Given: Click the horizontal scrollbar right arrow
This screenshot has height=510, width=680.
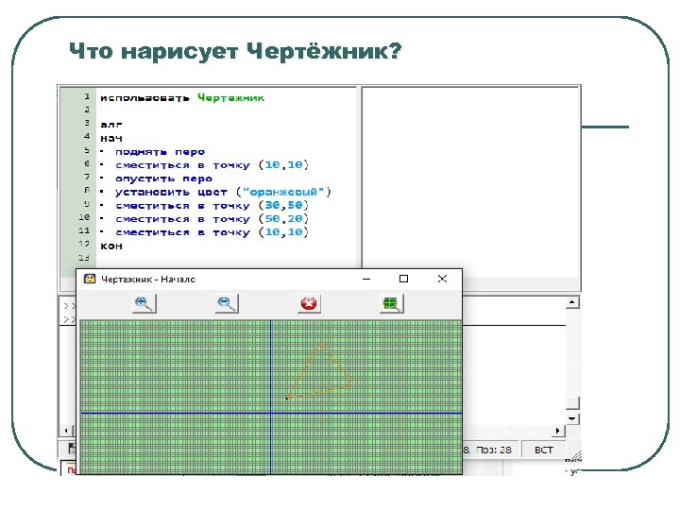Looking at the screenshot, I should [x=558, y=431].
